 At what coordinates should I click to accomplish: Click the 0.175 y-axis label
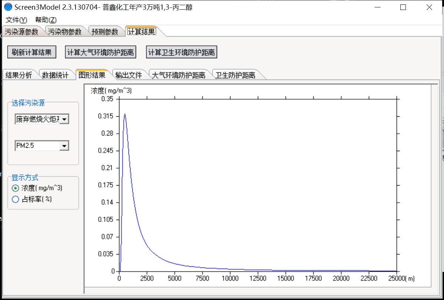coord(105,185)
